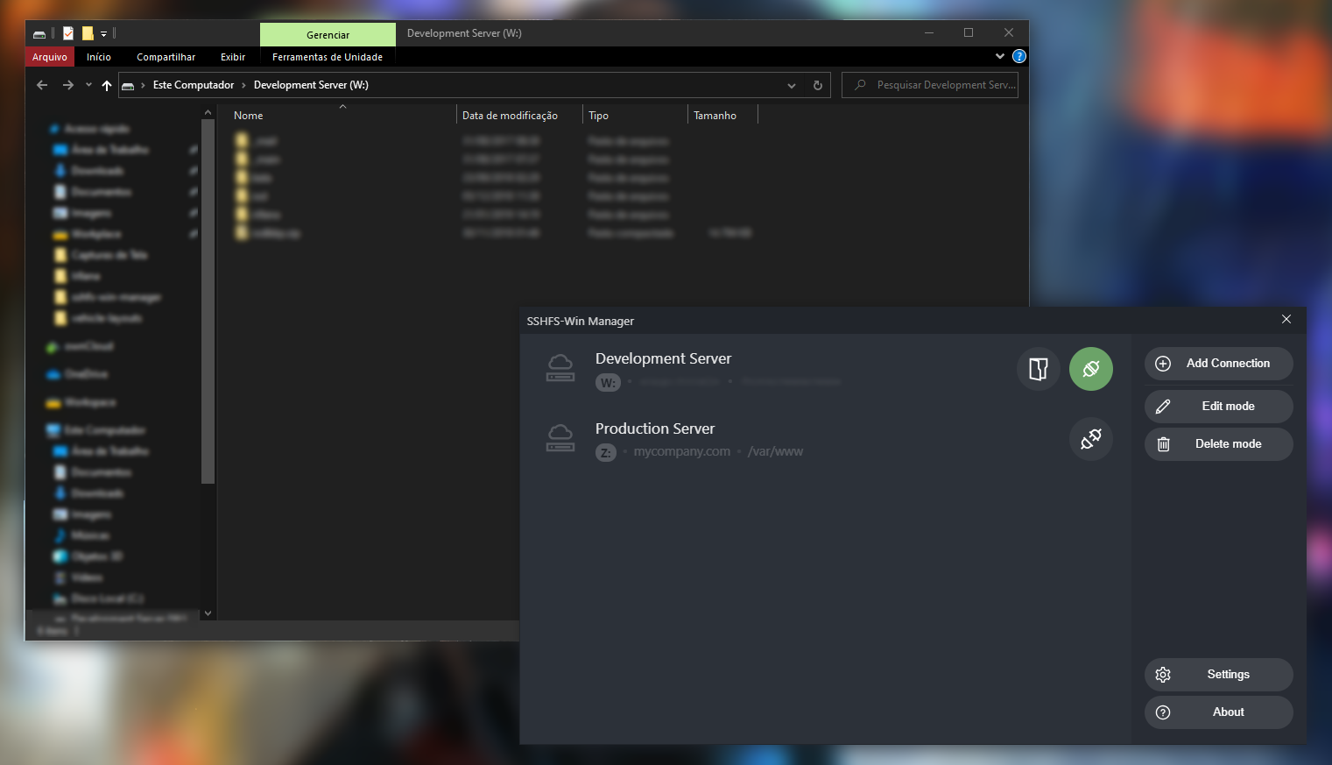Image resolution: width=1332 pixels, height=765 pixels.
Task: Toggle Production Server connection state
Action: click(x=1090, y=439)
